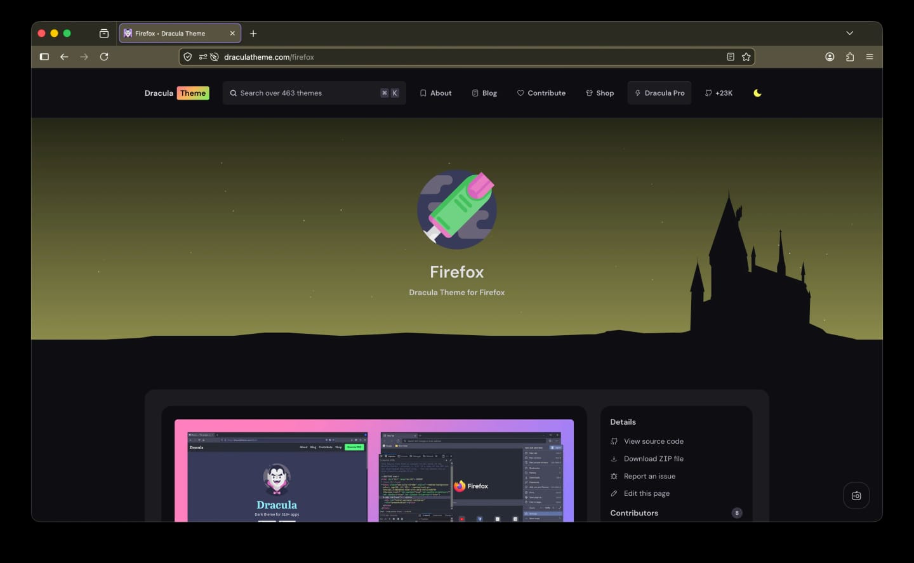This screenshot has height=563, width=914.
Task: Open a new tab
Action: point(253,33)
